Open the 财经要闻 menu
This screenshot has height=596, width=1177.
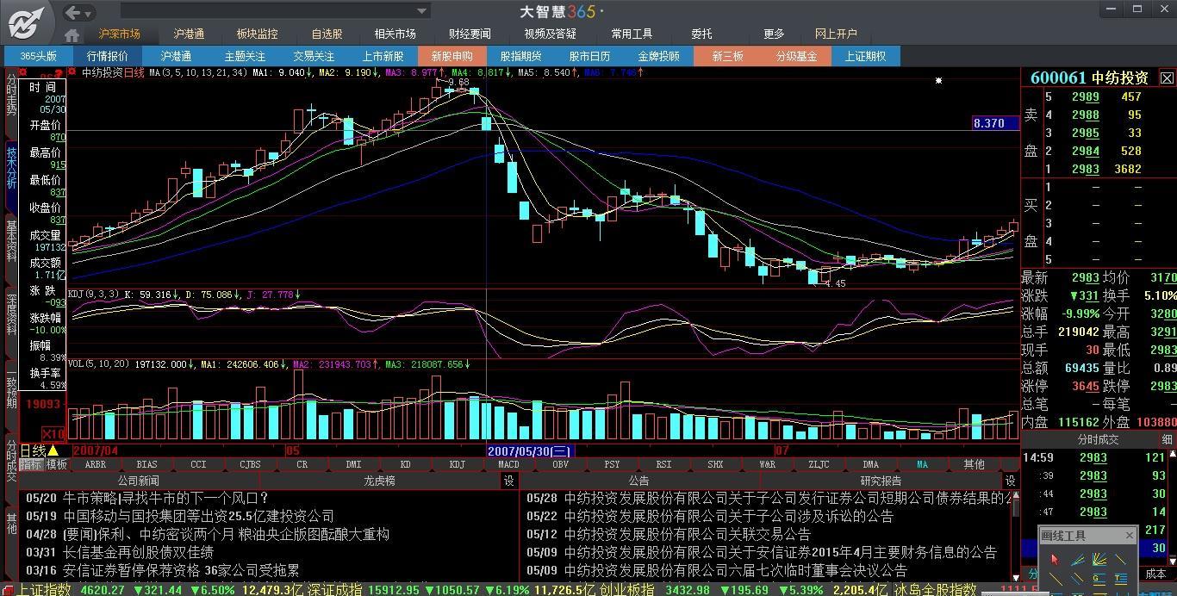coord(470,34)
